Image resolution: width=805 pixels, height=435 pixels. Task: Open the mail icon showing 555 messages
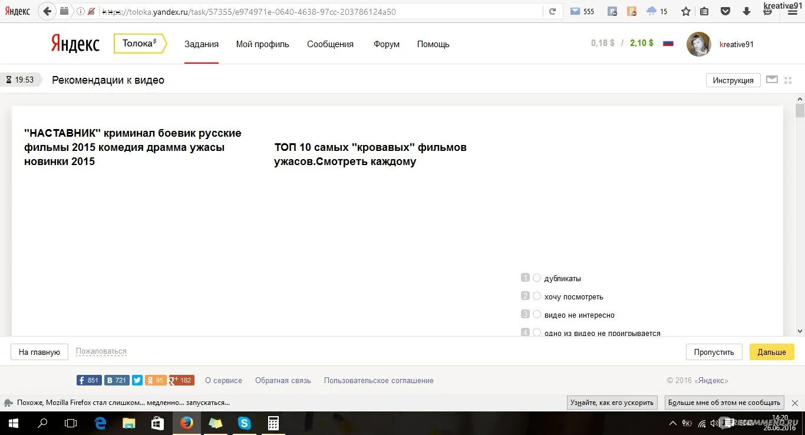(x=575, y=11)
